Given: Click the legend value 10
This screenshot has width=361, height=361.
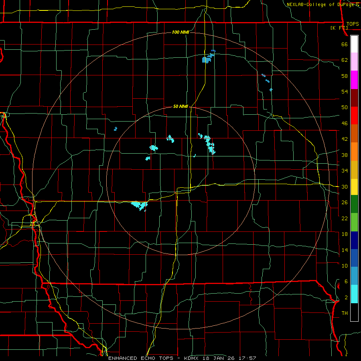Looking at the screenshot, I should click(x=345, y=266).
